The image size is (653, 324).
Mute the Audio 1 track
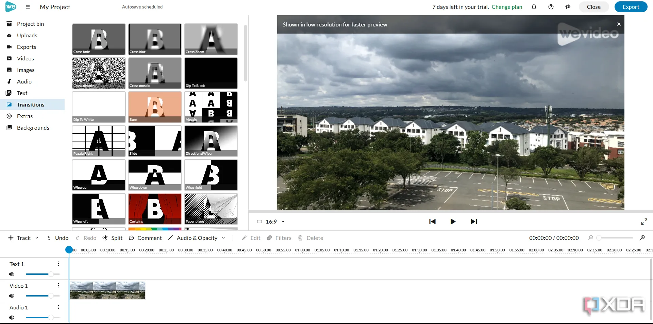(12, 318)
